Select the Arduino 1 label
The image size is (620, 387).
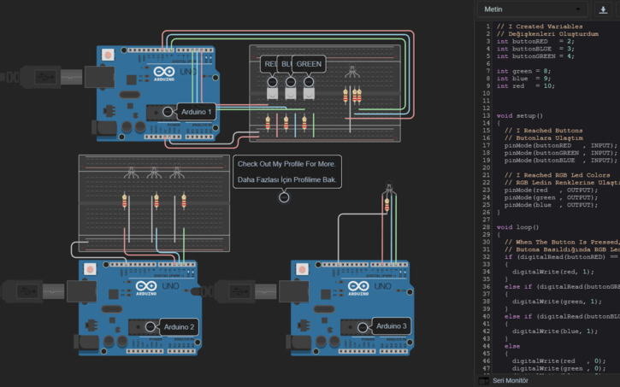[198, 110]
